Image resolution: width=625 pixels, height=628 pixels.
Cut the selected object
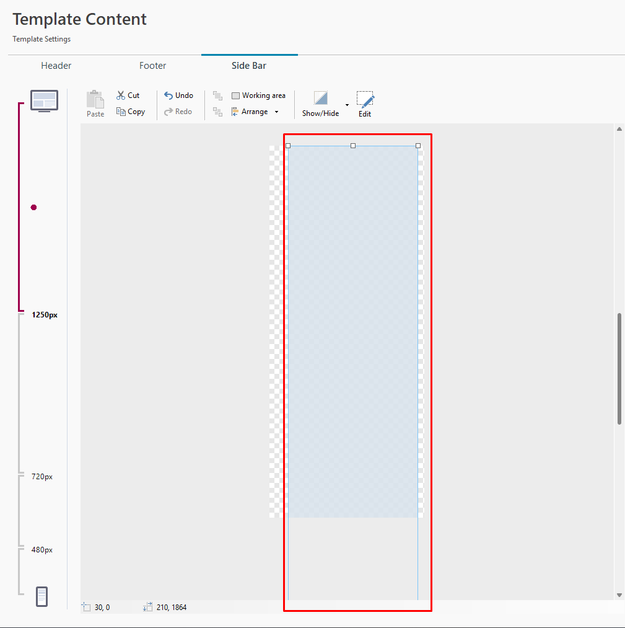(x=128, y=95)
